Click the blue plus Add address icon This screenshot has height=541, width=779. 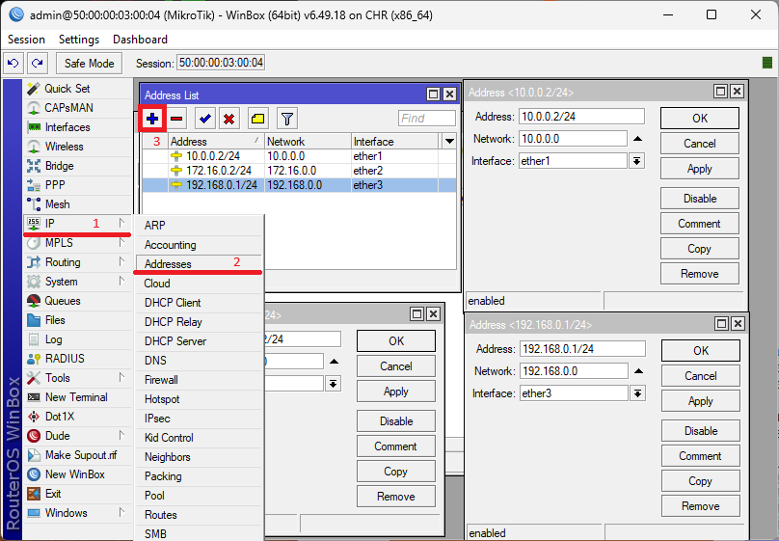tap(153, 119)
